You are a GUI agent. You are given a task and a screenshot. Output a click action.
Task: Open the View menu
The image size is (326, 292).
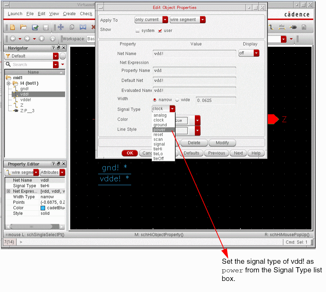(x=54, y=14)
